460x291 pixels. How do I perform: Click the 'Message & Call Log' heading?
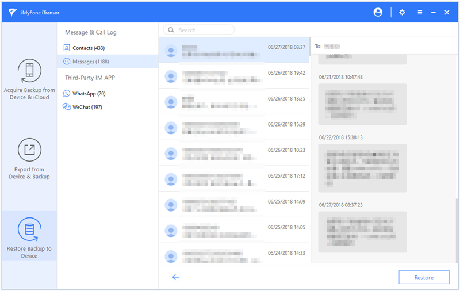coord(91,32)
